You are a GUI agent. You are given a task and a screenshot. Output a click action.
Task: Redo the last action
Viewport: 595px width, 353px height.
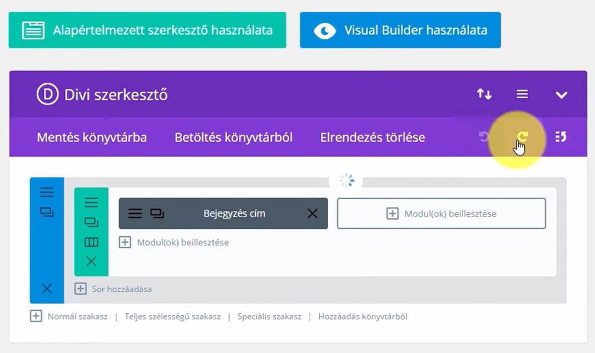[x=522, y=137]
